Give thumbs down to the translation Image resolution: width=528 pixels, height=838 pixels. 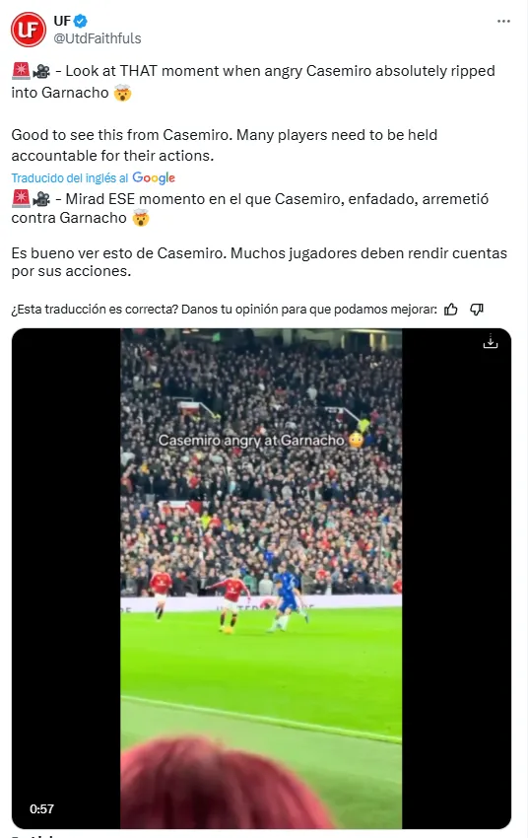[x=477, y=309]
